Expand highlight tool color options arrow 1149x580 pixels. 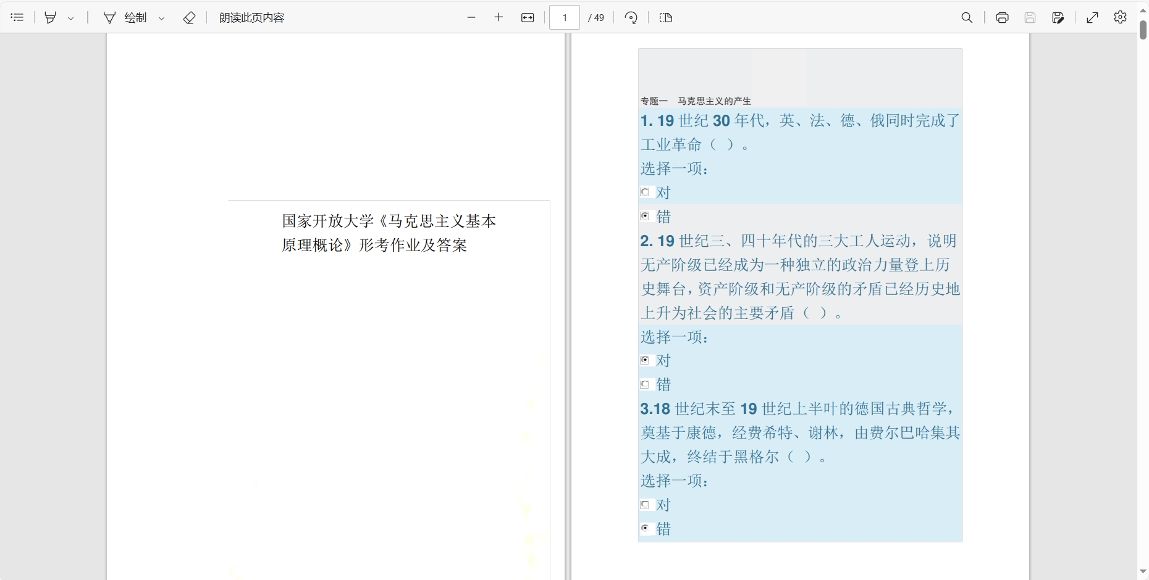(x=71, y=18)
